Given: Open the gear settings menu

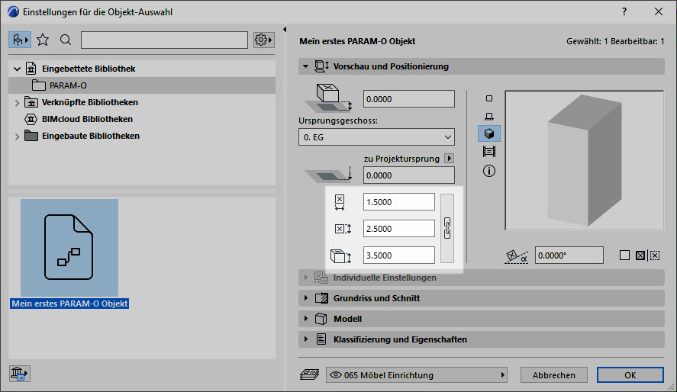Looking at the screenshot, I should [263, 40].
